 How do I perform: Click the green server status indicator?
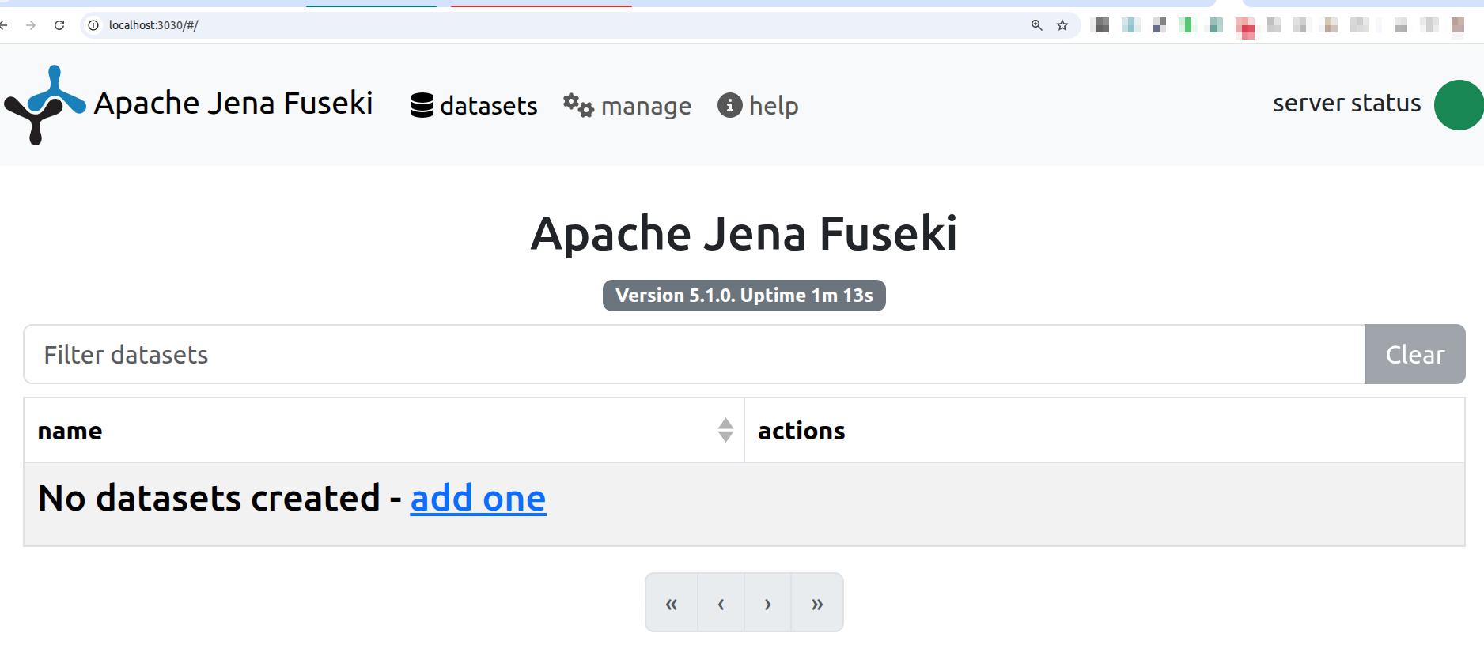(x=1458, y=105)
